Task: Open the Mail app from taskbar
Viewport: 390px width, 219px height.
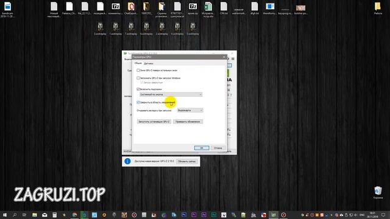Action: tap(44, 215)
